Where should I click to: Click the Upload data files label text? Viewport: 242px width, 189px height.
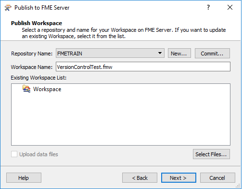tap(38, 154)
